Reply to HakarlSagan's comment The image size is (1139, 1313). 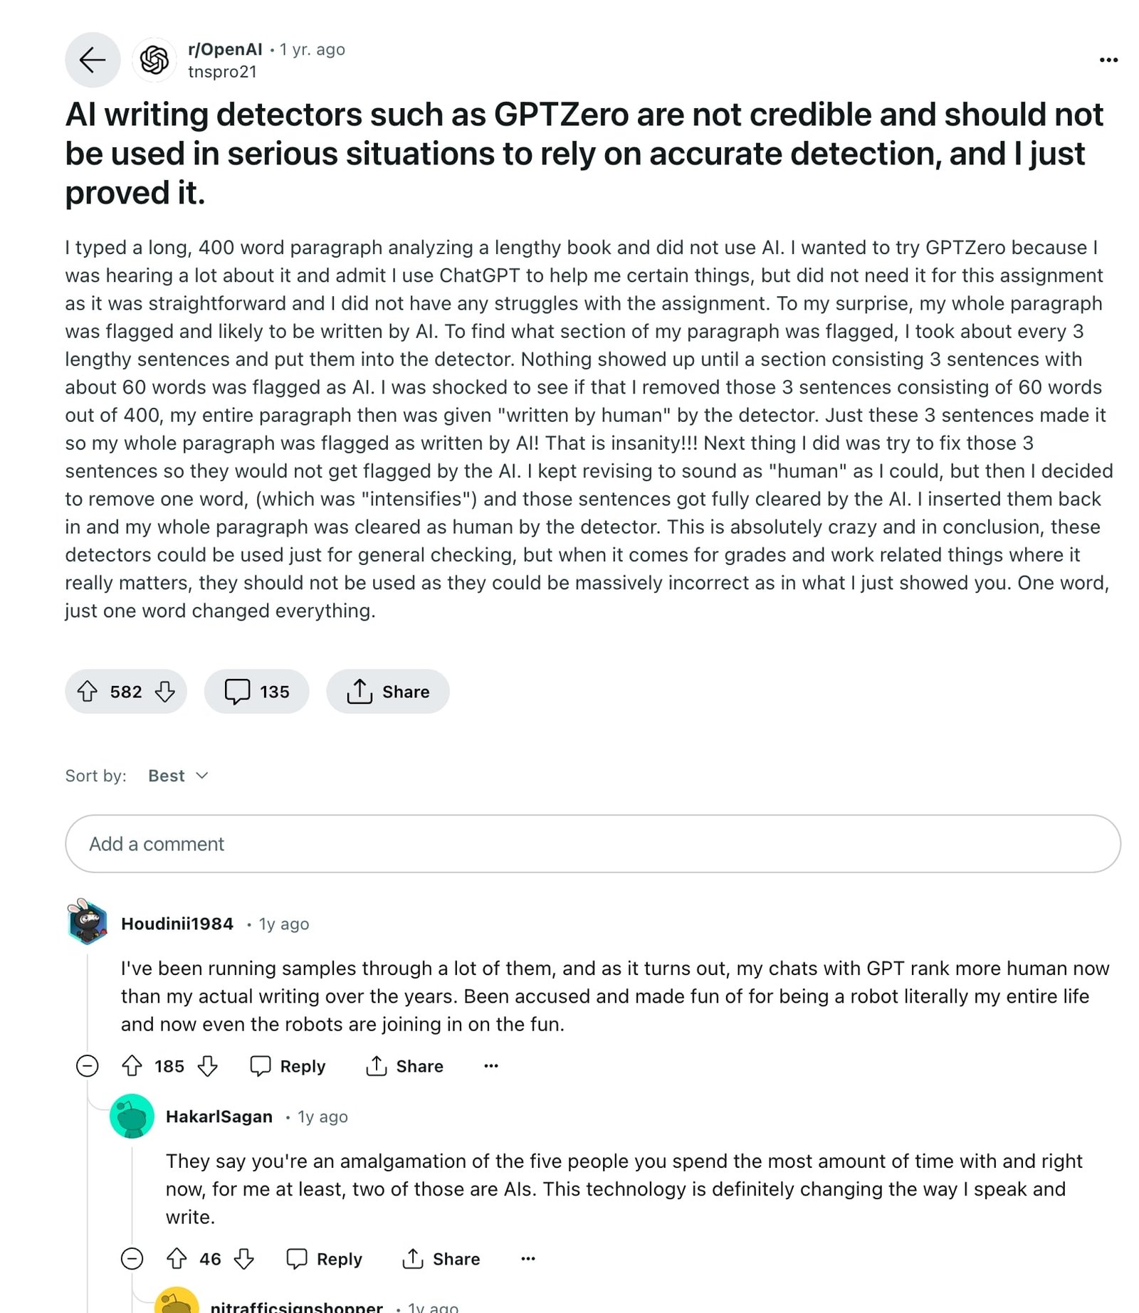coord(326,1258)
